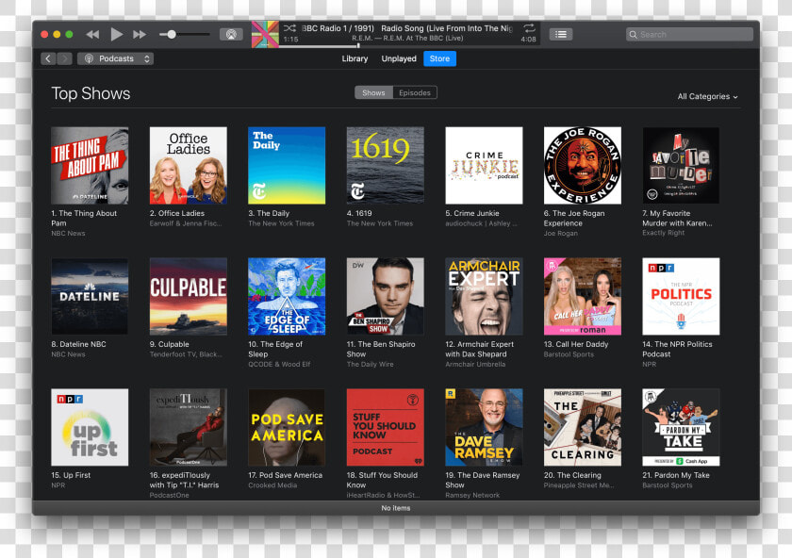This screenshot has height=558, width=792.
Task: Open The Clearing podcast artwork
Action: click(x=583, y=427)
